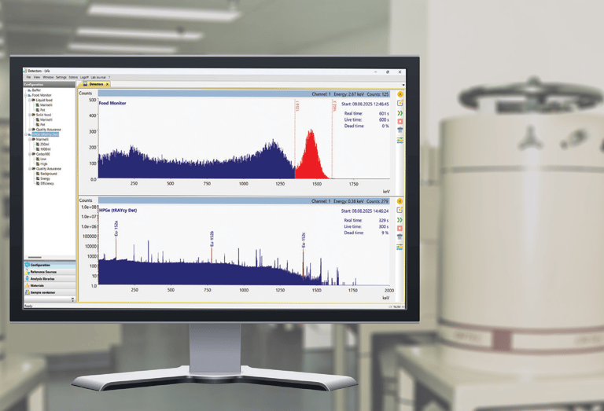
Task: Collapse Quality Assurance node above Background
Action: [30, 168]
